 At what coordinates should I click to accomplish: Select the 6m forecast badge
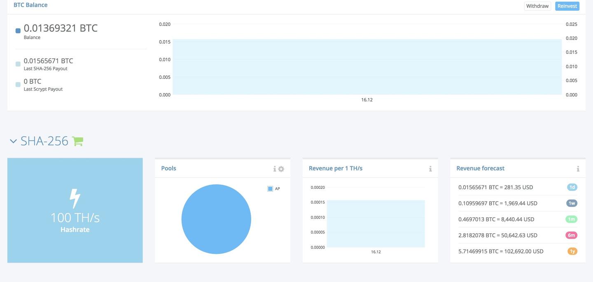pyautogui.click(x=572, y=235)
